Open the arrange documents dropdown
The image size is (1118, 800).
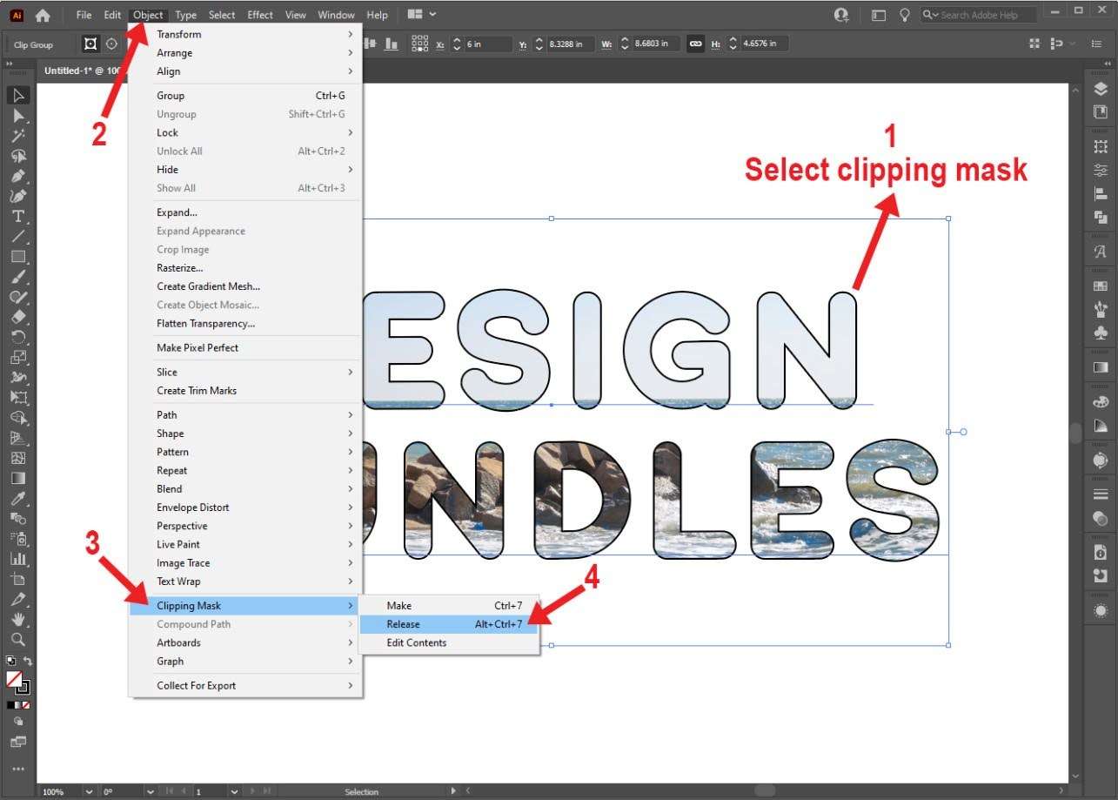pos(422,15)
